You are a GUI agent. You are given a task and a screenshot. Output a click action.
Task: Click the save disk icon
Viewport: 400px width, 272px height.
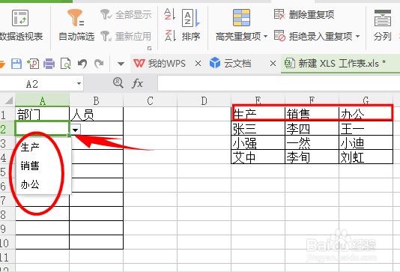[x=16, y=64]
